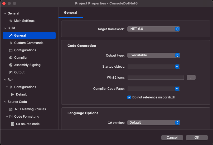The height and width of the screenshot is (145, 213).
Task: Select the Default run configuration play icon
Action: 12,94
